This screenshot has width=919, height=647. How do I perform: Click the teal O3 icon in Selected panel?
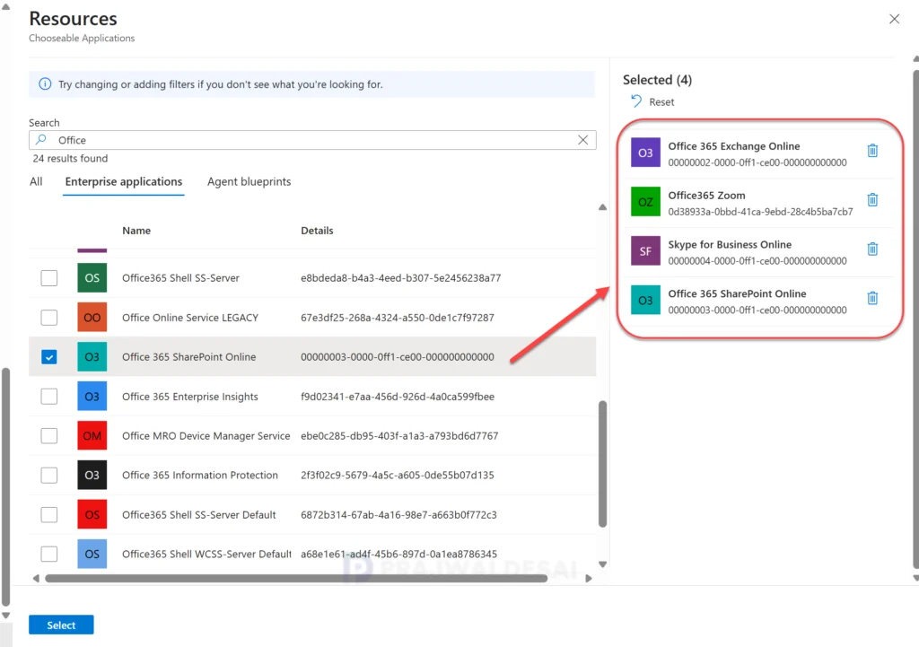[x=645, y=300]
